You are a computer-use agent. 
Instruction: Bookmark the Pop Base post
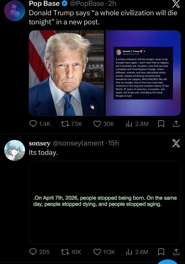click(x=161, y=124)
